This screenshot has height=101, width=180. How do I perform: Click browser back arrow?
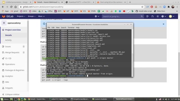pyautogui.click(x=3, y=7)
